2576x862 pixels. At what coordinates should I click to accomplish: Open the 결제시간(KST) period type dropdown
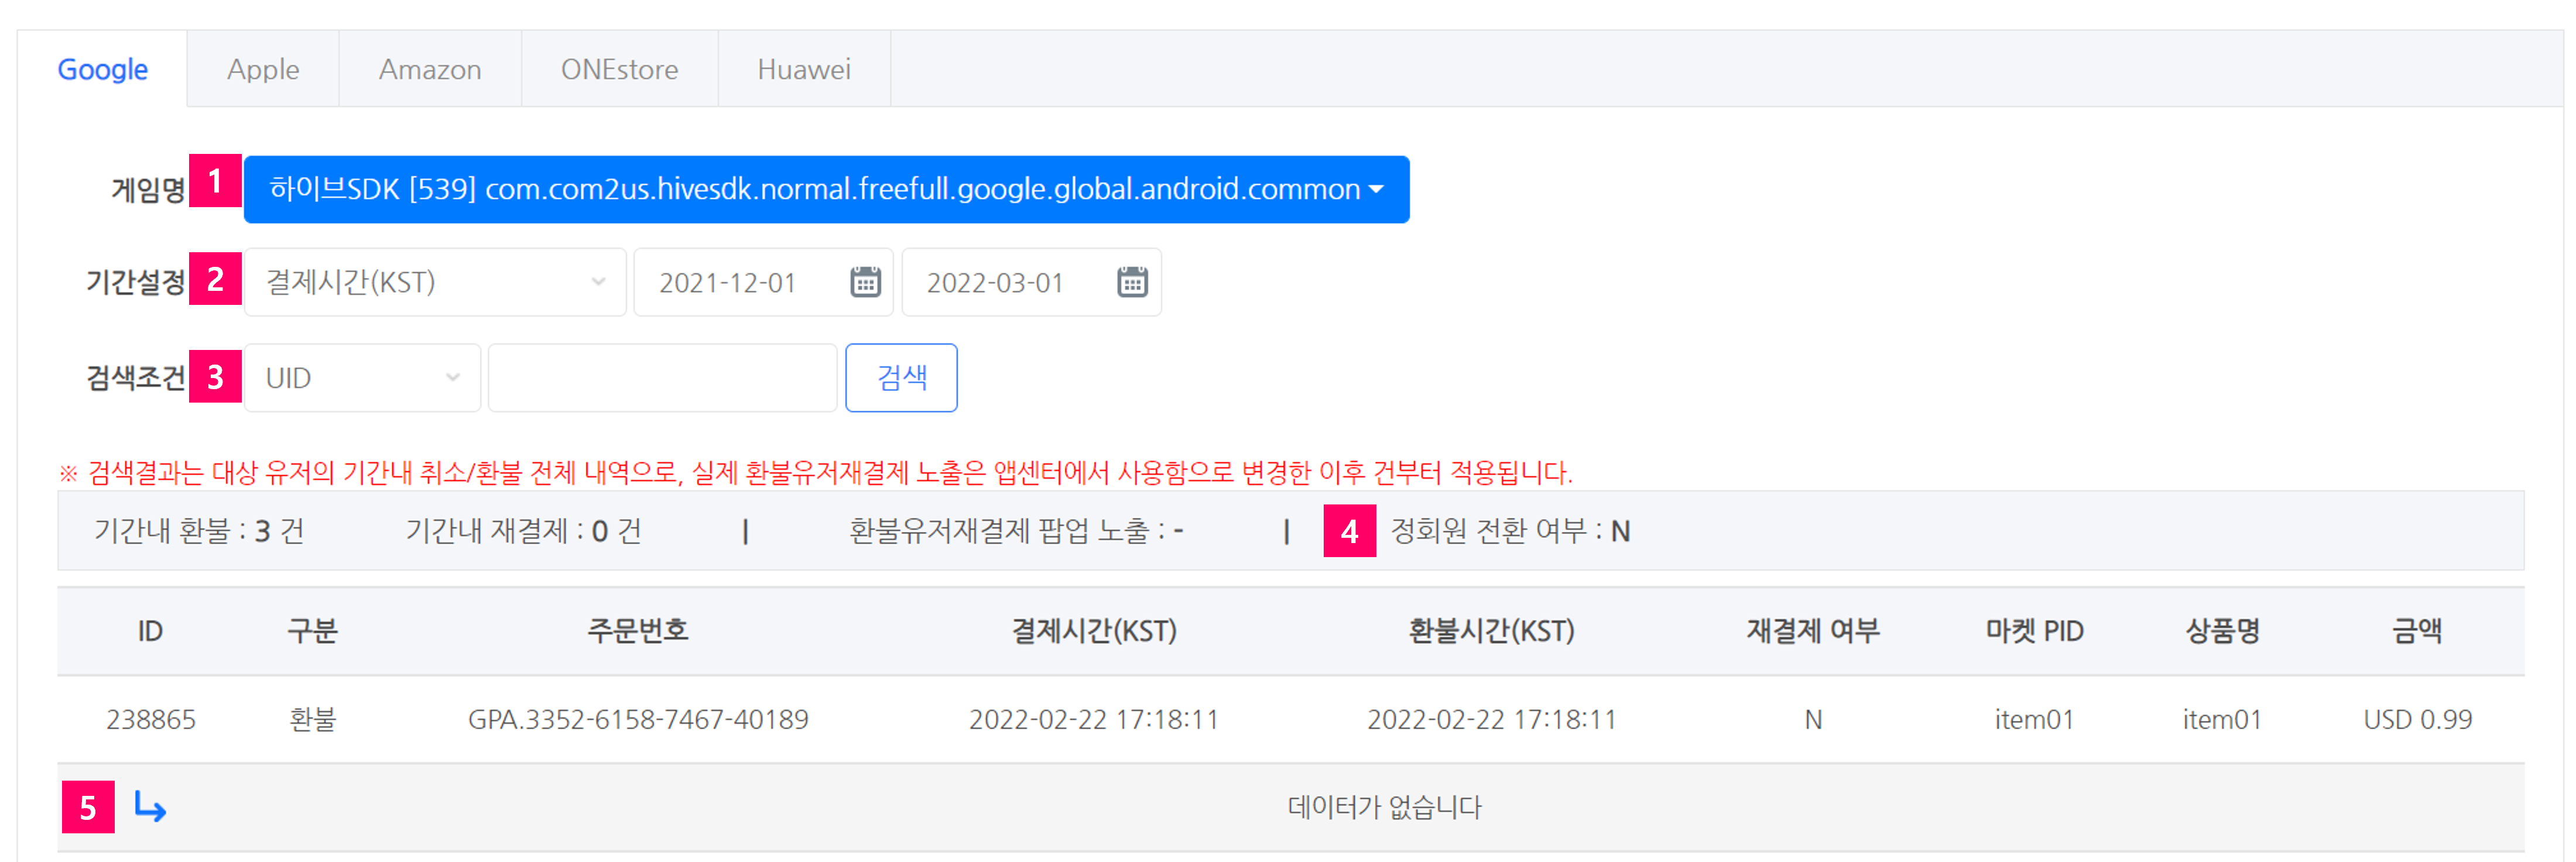[435, 282]
